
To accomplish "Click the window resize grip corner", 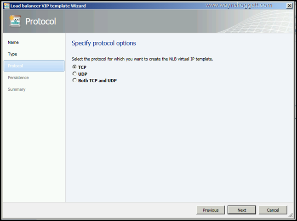I will 291,215.
